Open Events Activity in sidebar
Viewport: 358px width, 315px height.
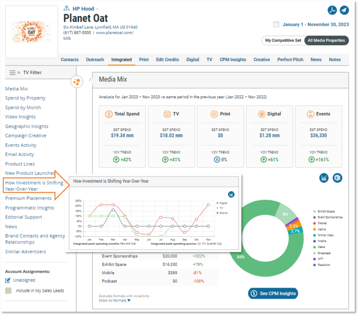coord(21,145)
